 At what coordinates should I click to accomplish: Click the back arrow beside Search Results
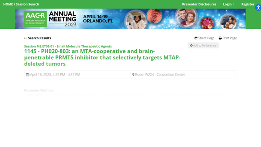tap(26, 38)
